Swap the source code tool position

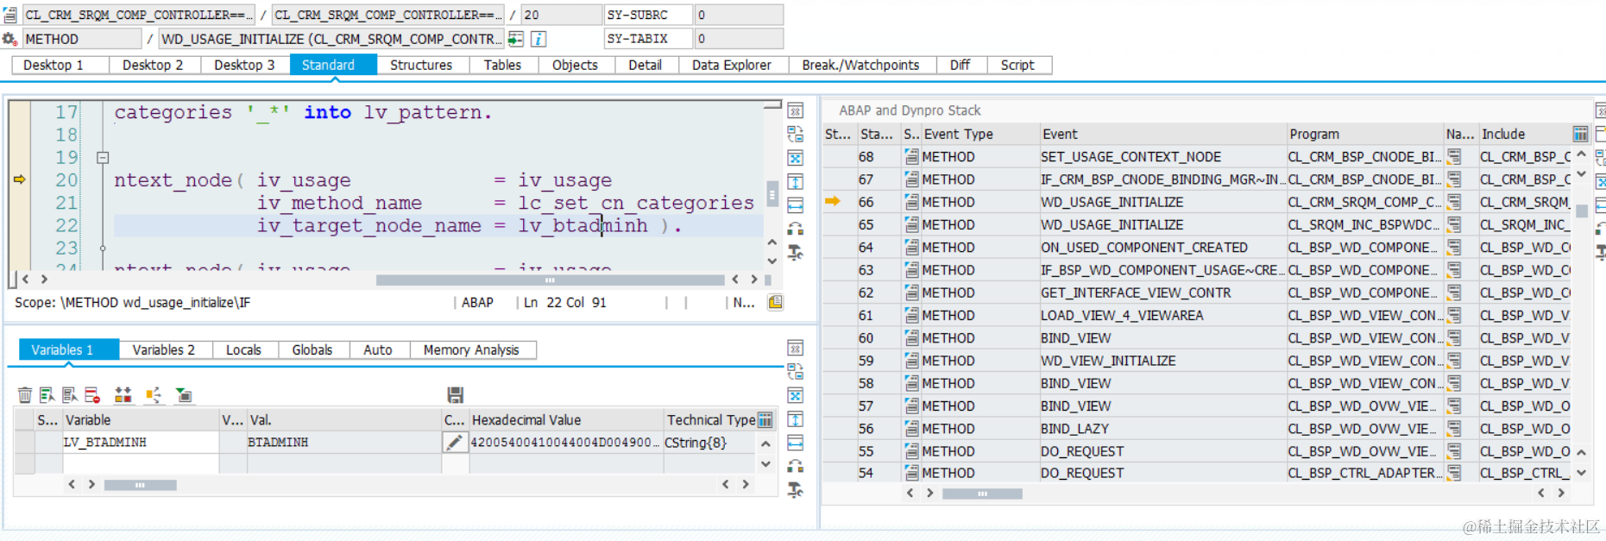pyautogui.click(x=796, y=135)
